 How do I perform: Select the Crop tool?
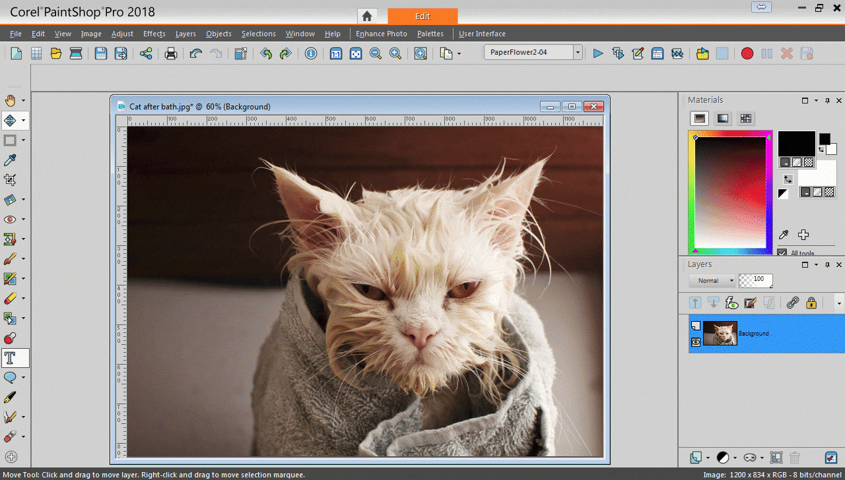[x=10, y=179]
